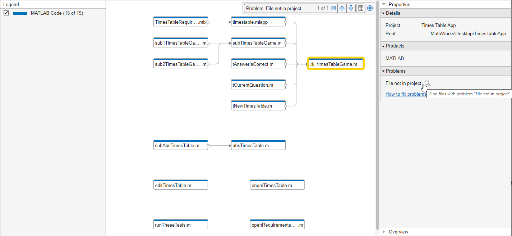Viewport: 512px width, 236px height.
Task: Click output port circle of subAbsTimesTable.m
Action: [x=208, y=146]
